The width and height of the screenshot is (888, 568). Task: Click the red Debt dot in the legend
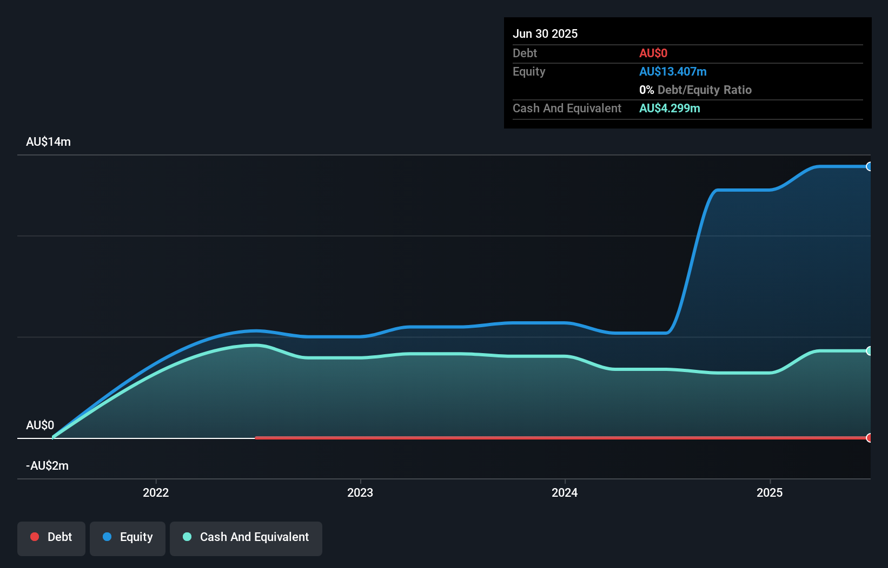click(35, 537)
